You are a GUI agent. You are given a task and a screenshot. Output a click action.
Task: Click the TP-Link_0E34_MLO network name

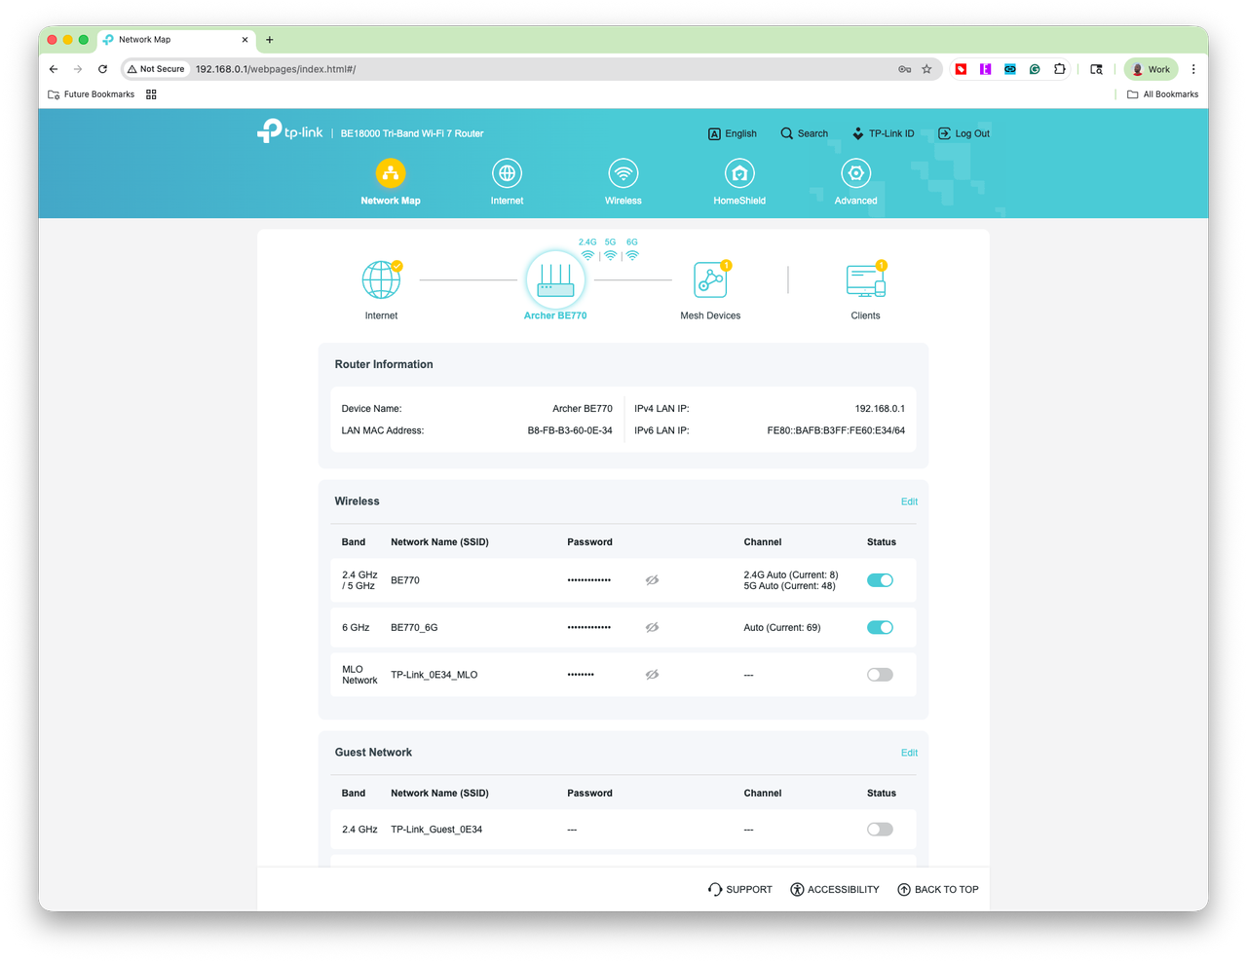click(435, 675)
